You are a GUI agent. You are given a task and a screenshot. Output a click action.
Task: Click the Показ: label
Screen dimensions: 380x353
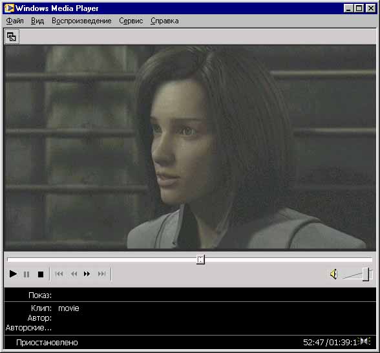click(40, 295)
